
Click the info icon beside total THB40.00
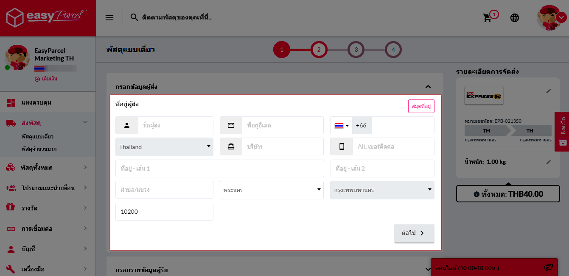coord(477,194)
